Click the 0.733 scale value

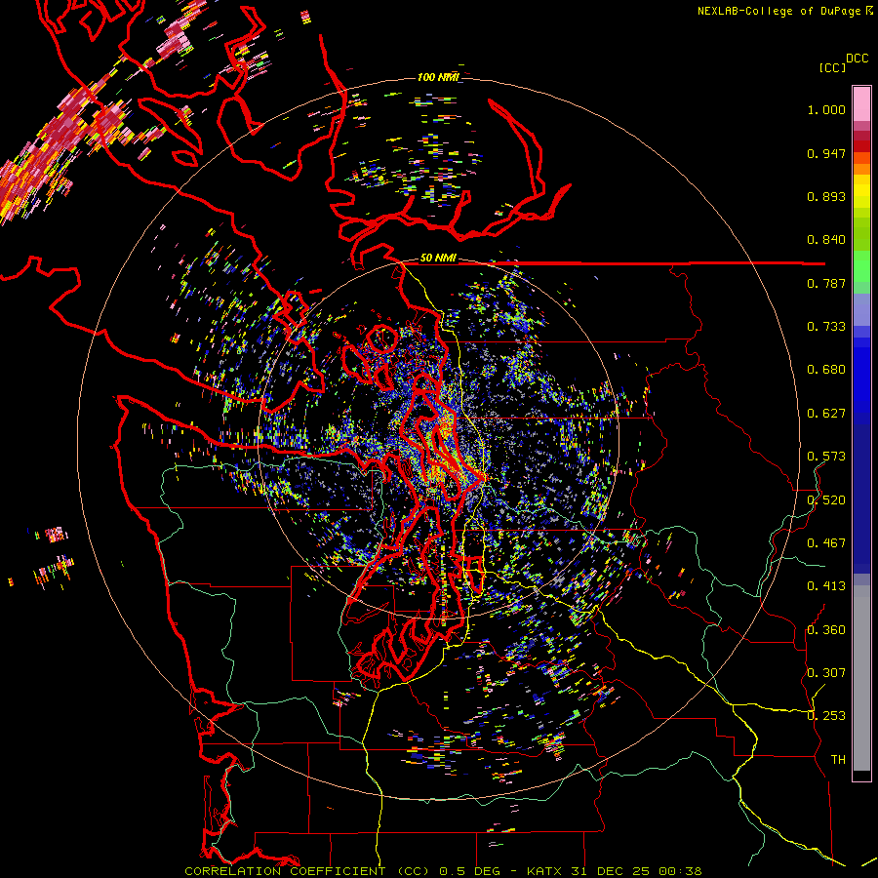coord(826,327)
